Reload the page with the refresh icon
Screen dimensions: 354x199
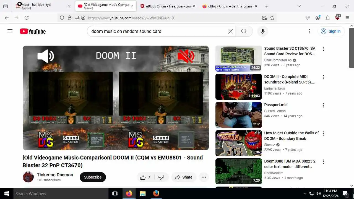pyautogui.click(x=27, y=18)
